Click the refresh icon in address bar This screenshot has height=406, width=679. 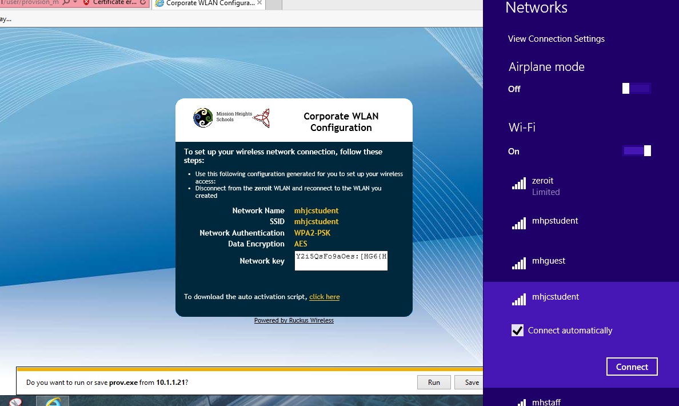(143, 3)
